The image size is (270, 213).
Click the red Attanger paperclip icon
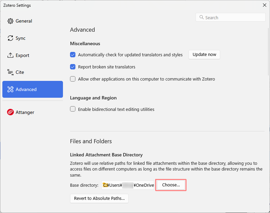pos(10,112)
